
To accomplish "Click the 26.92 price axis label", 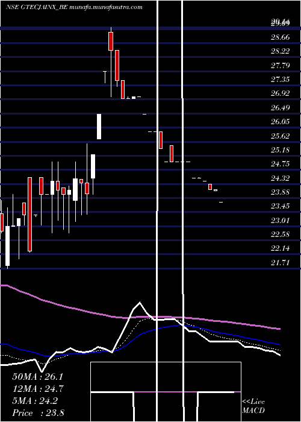I will [x=281, y=93].
